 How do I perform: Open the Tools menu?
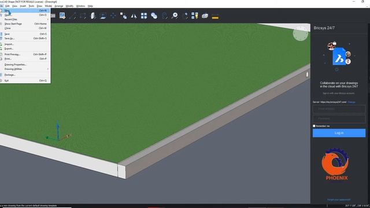[x=31, y=6]
